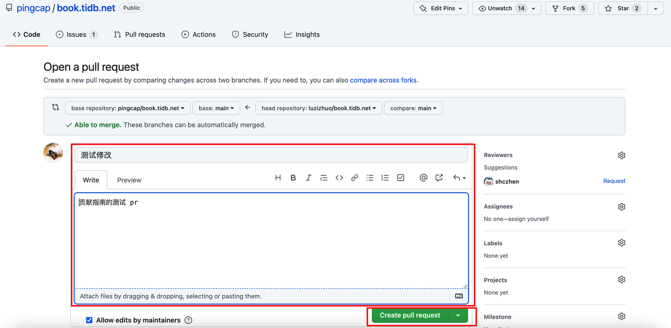Screen dimensions: 671x328
Task: Open the compare: main branch dropdown
Action: (x=413, y=108)
